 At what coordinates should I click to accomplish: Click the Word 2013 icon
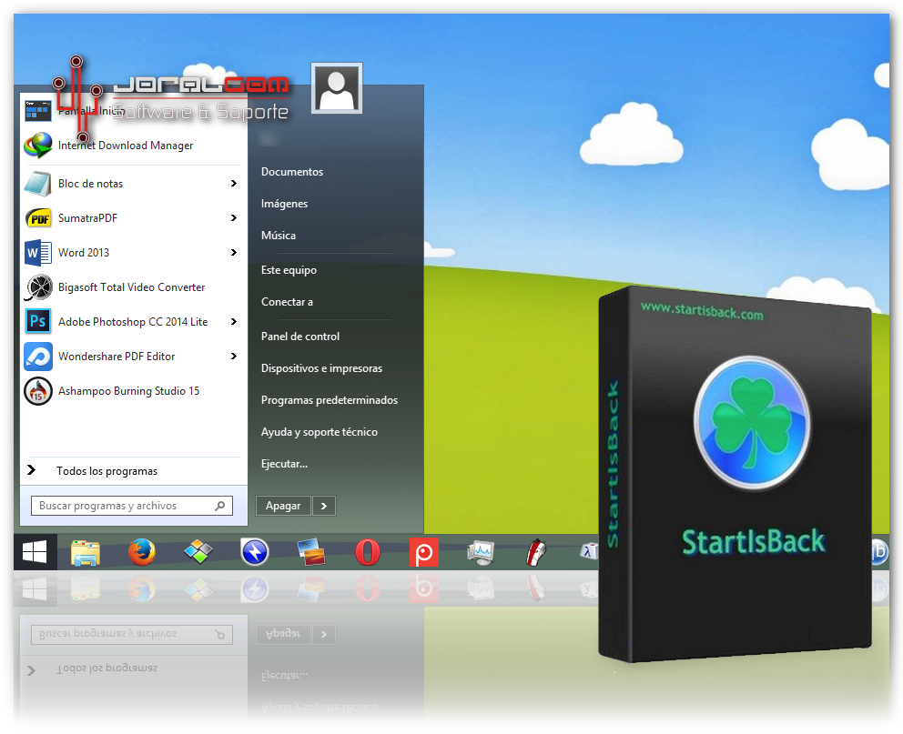(38, 253)
